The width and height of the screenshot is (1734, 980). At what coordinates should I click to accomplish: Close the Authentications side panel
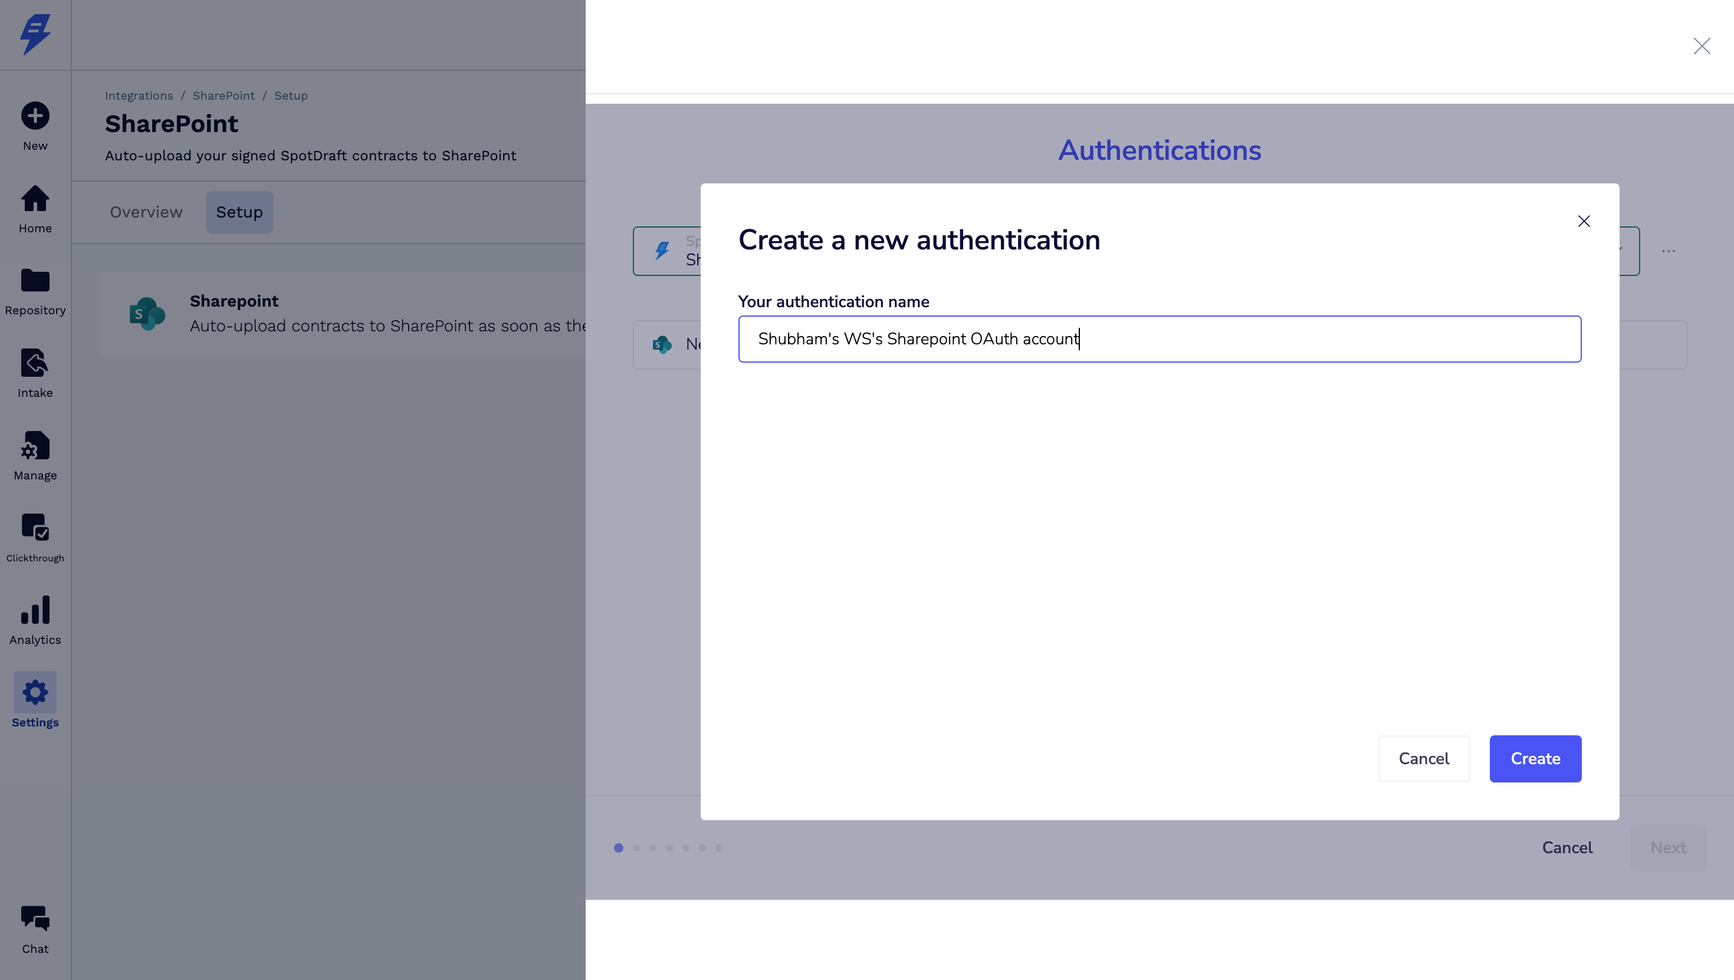pyautogui.click(x=1702, y=46)
